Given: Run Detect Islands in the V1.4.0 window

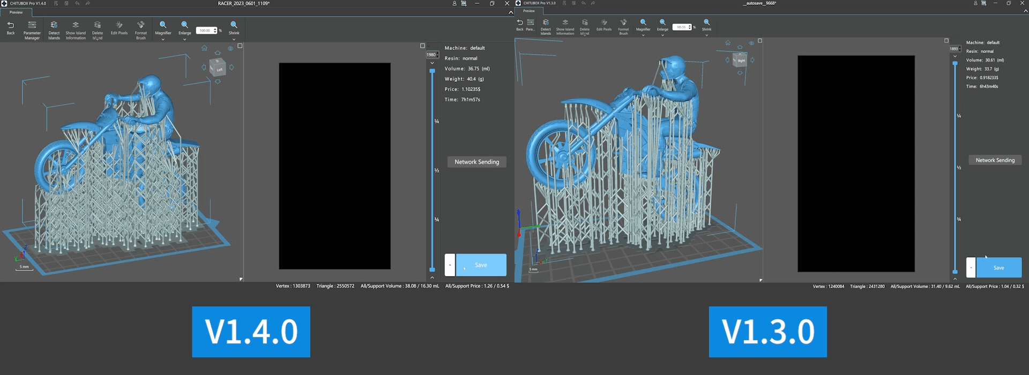Looking at the screenshot, I should pos(54,31).
